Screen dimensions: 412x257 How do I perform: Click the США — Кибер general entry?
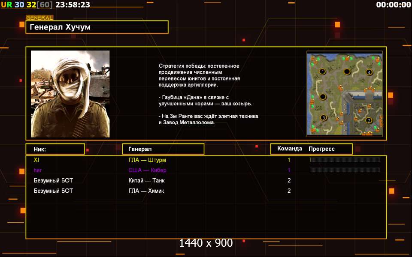tap(147, 170)
